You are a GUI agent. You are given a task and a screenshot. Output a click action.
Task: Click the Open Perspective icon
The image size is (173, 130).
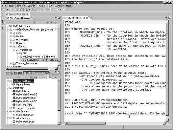coord(3,14)
